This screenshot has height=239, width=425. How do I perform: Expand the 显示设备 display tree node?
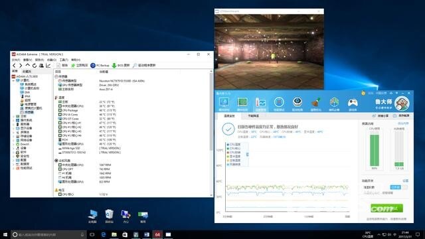[x=13, y=128]
